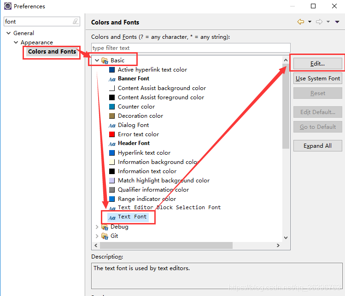Click the Debug folder icon
Viewport: 345px width, 296px height.
tap(105, 227)
